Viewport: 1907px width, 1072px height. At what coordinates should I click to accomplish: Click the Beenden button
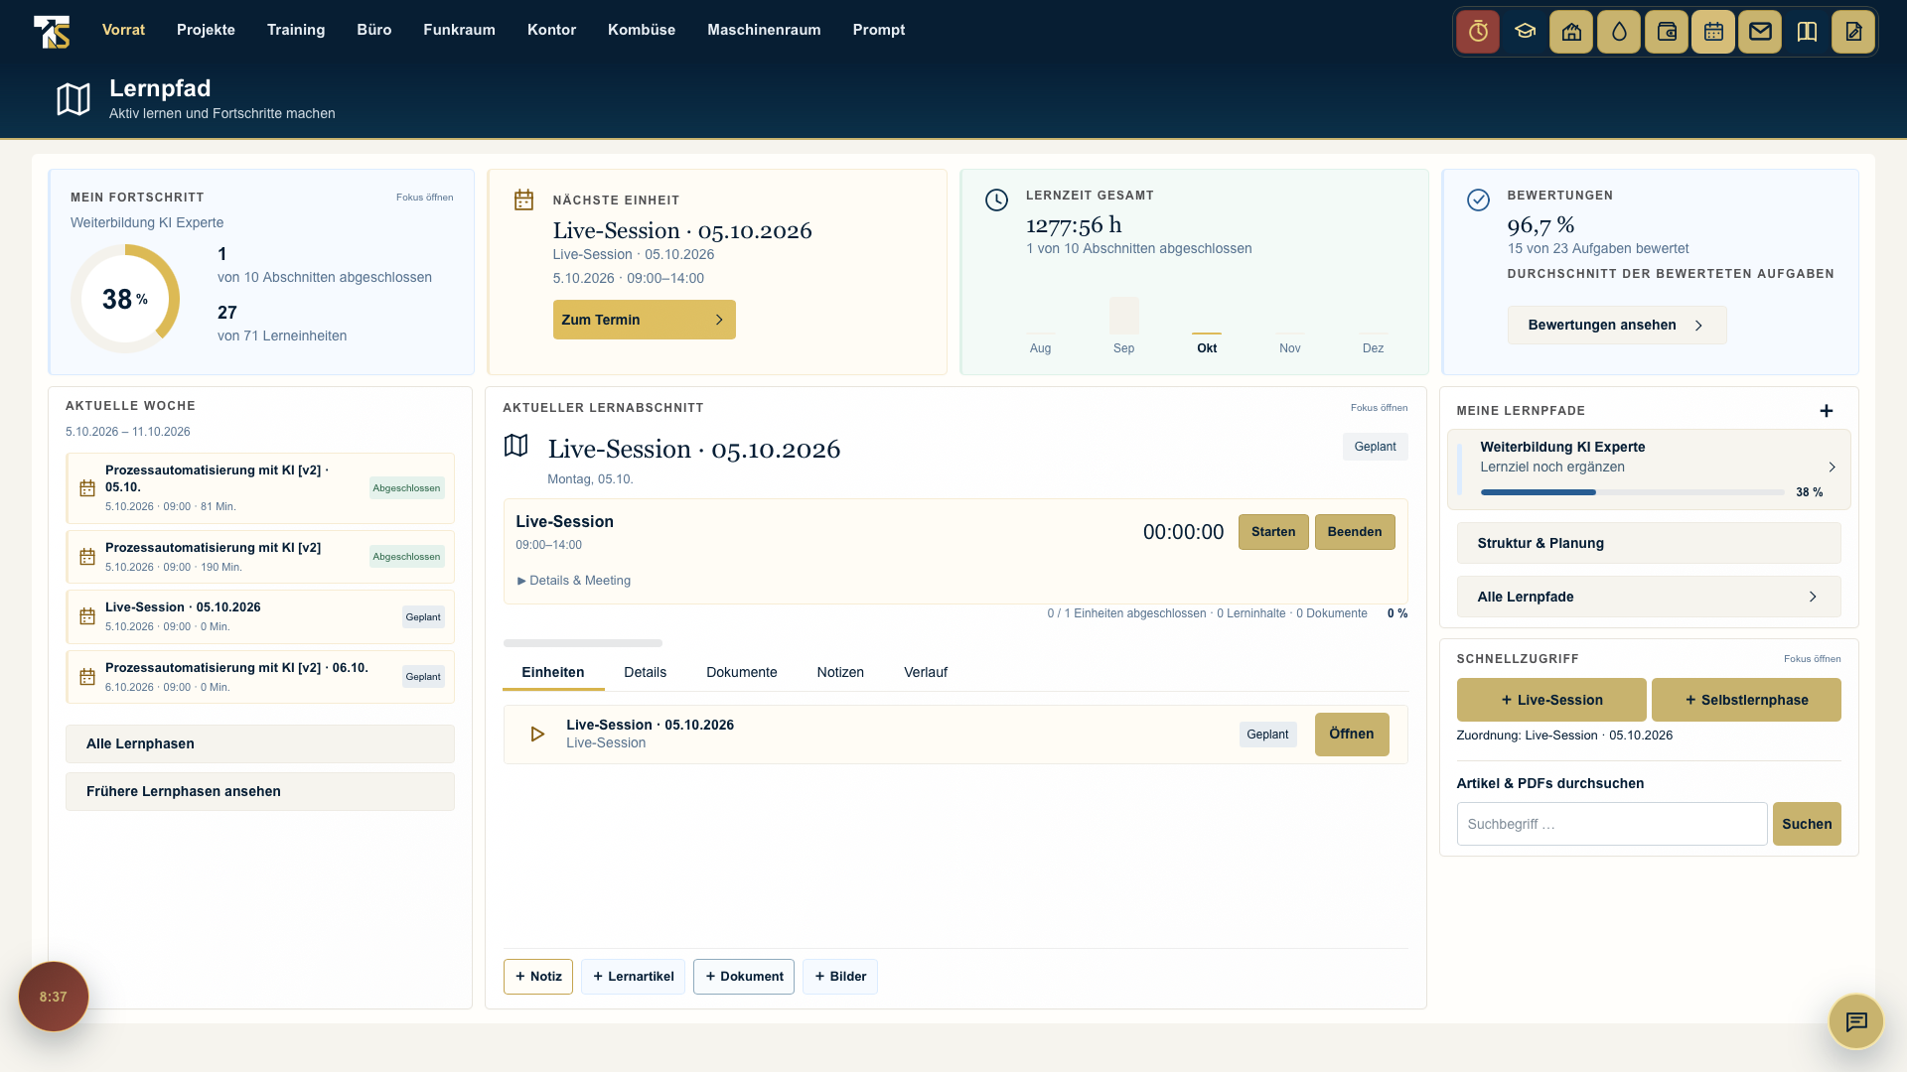coord(1355,532)
